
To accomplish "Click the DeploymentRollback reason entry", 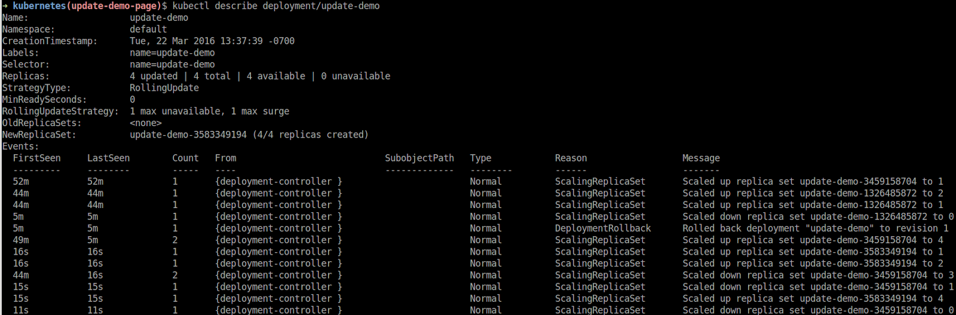I will click(x=603, y=228).
